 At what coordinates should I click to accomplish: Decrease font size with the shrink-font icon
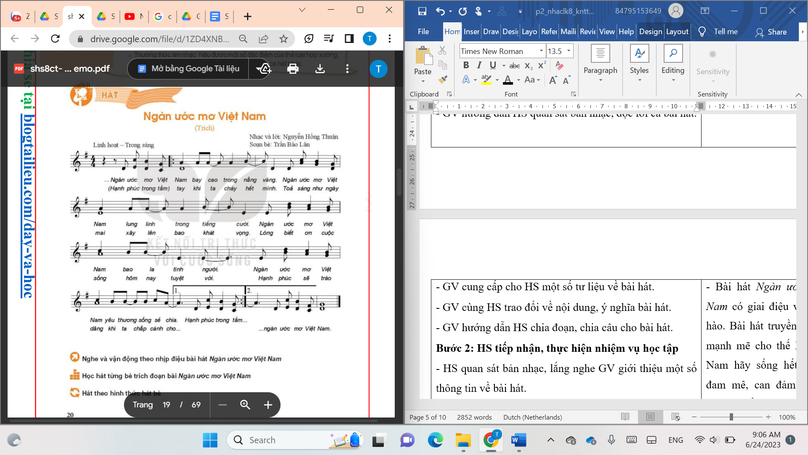coord(566,80)
